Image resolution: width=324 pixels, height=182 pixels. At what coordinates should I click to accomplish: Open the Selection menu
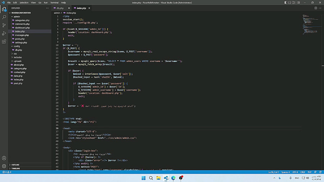(24, 3)
